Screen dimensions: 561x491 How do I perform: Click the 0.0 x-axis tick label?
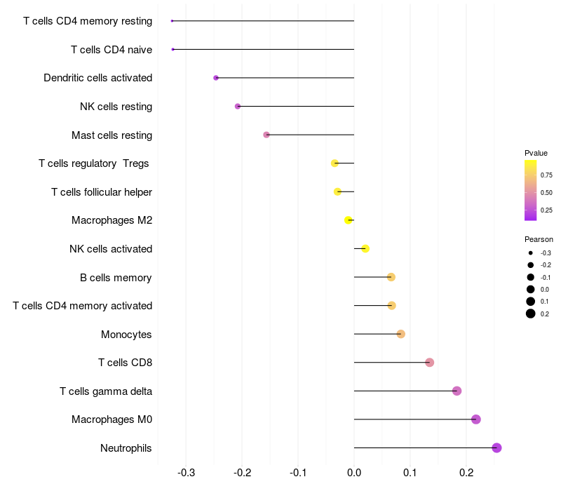(354, 473)
